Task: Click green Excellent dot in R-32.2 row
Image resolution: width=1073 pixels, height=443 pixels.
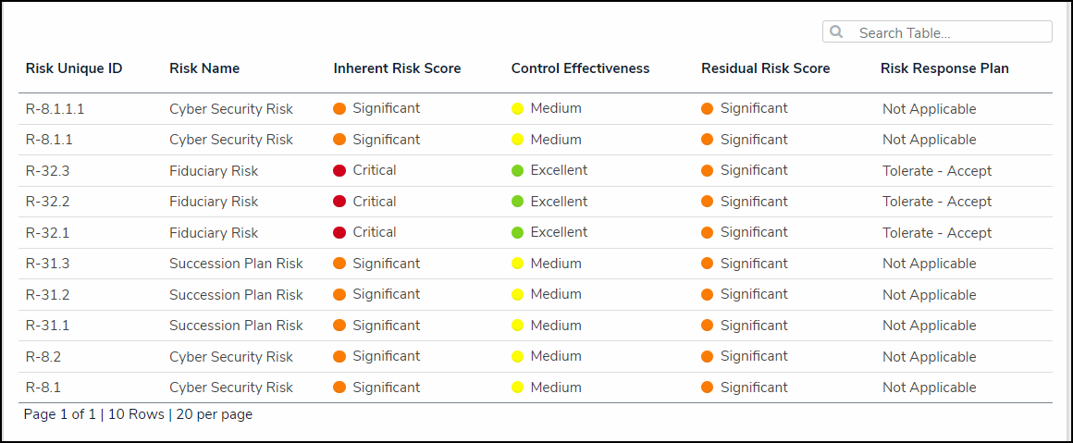Action: [x=518, y=202]
